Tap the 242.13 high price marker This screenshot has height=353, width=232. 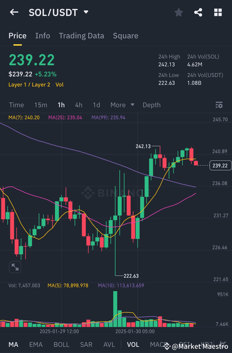(x=143, y=146)
